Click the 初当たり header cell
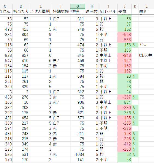154x163 pixels. point(21,12)
